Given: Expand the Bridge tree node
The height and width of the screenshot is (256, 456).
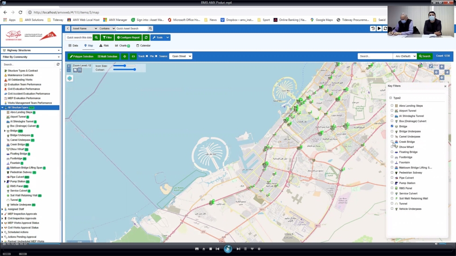Looking at the screenshot, I should click(x=4, y=131).
